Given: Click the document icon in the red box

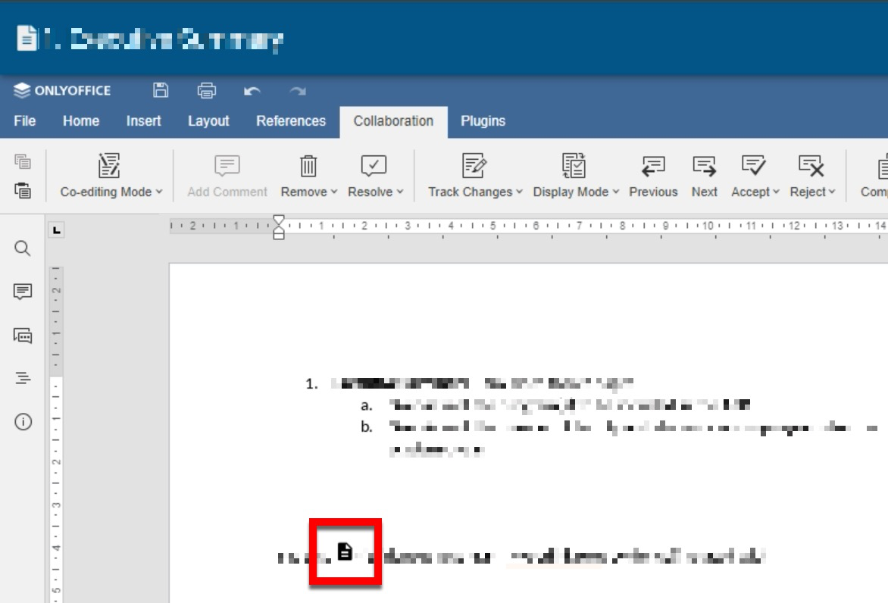Looking at the screenshot, I should (345, 551).
